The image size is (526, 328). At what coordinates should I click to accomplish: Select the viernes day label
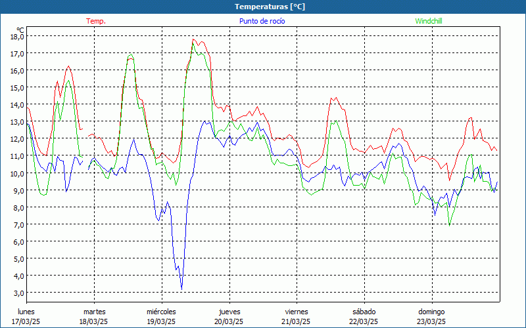pyautogui.click(x=297, y=312)
